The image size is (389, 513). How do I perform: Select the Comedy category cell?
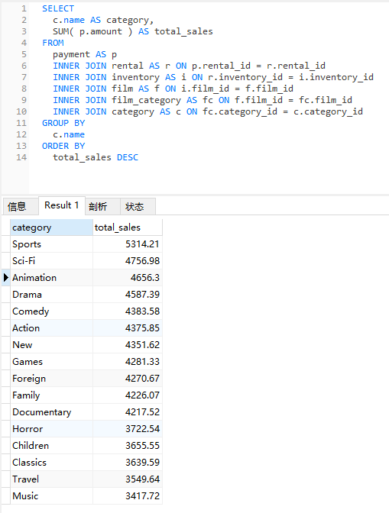51,311
